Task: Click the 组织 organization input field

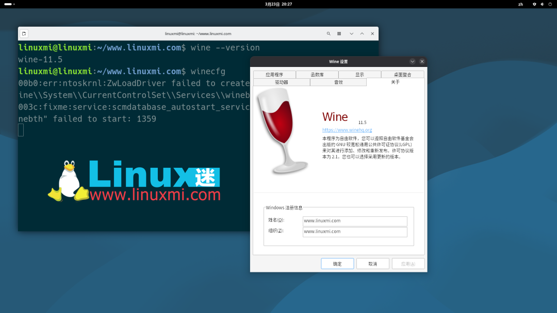Action: [354, 232]
